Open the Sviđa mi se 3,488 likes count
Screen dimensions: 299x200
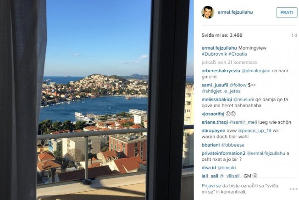tap(222, 35)
